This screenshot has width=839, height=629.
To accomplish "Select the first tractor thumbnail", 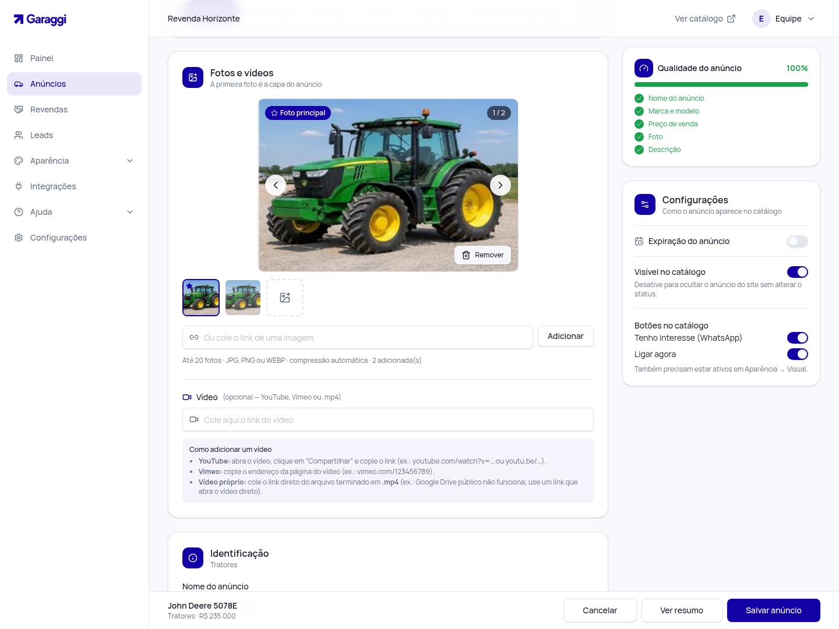I will (201, 298).
